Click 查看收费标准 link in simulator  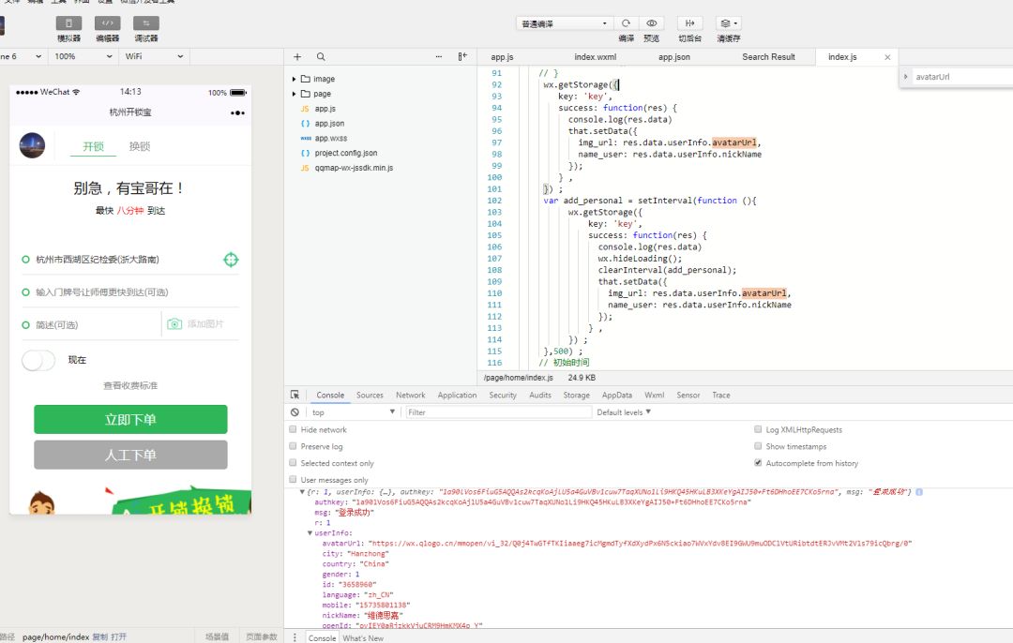(x=130, y=385)
